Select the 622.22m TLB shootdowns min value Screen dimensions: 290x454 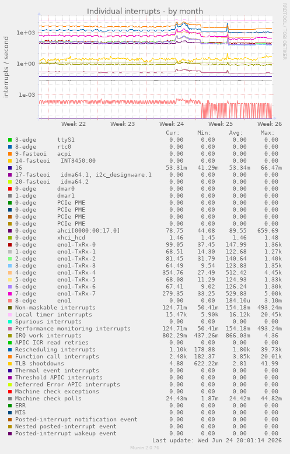[x=206, y=364]
